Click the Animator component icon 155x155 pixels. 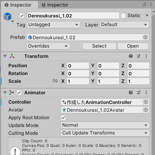[x=12, y=92]
